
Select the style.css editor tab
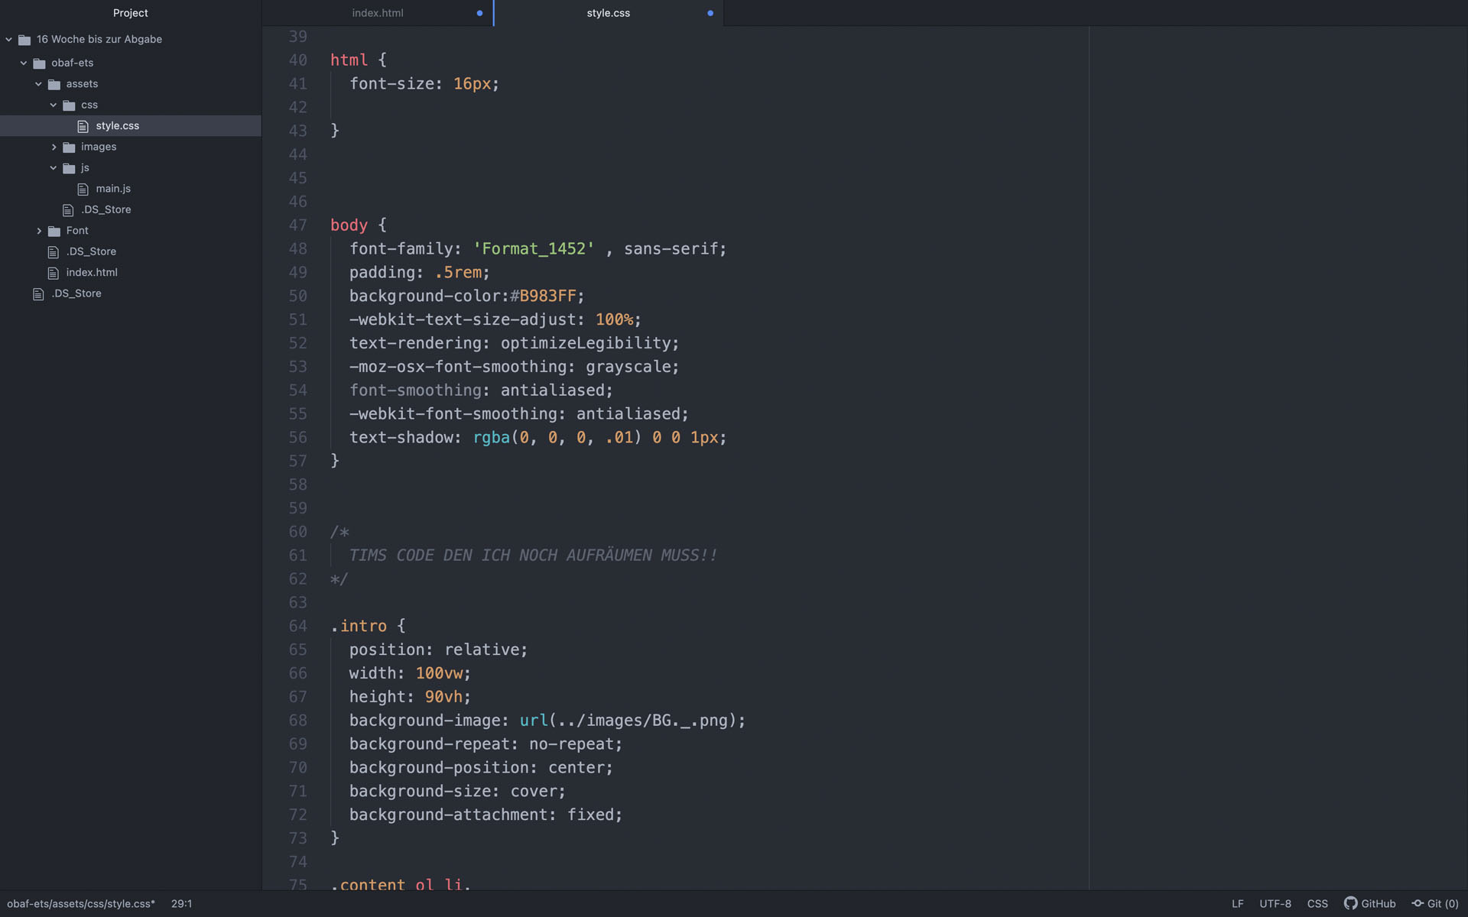click(609, 13)
